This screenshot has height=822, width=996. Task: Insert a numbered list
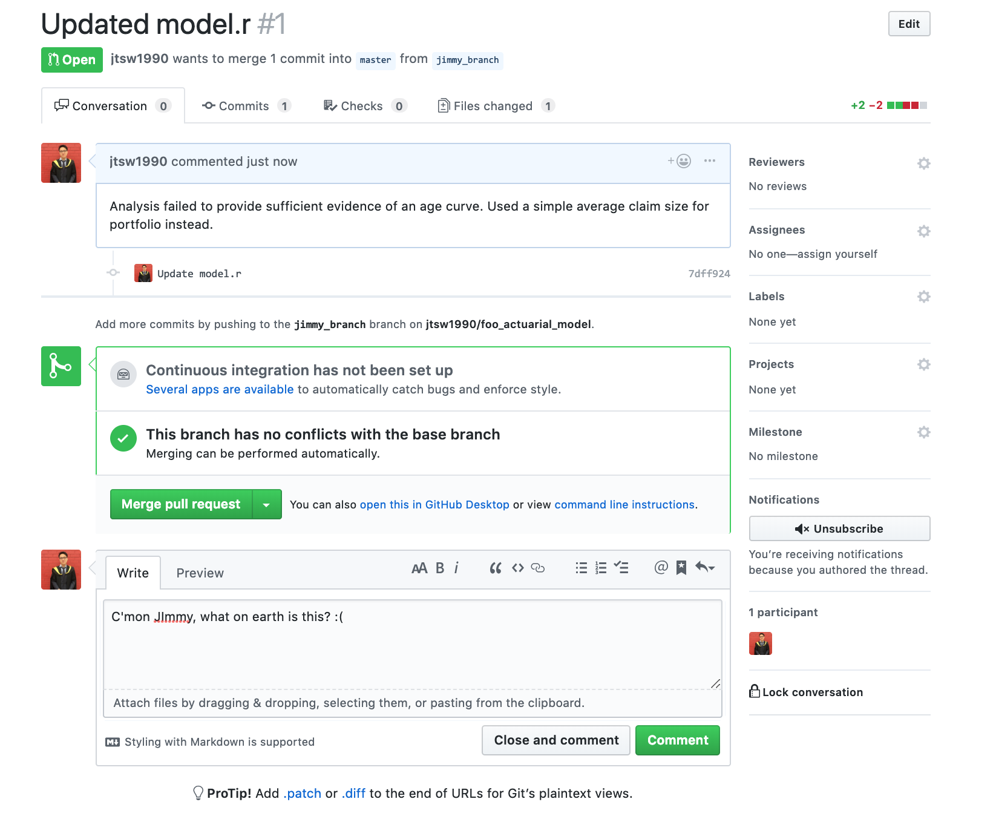point(601,568)
